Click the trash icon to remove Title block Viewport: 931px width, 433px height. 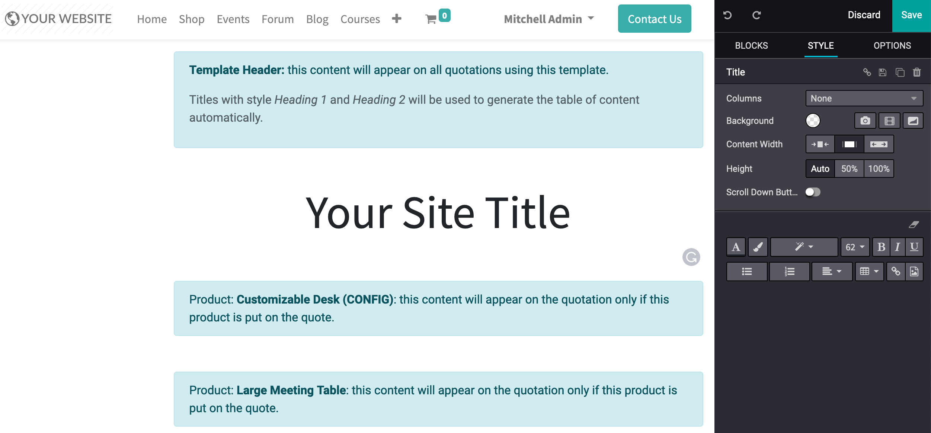[917, 72]
